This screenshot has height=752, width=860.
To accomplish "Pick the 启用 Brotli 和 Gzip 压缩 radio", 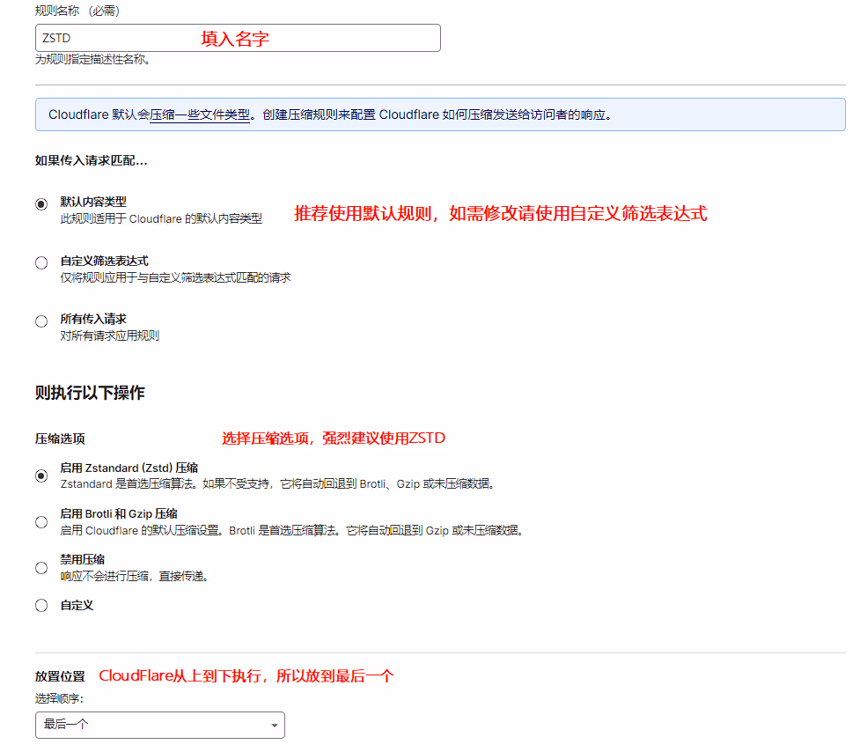I will coord(41,521).
